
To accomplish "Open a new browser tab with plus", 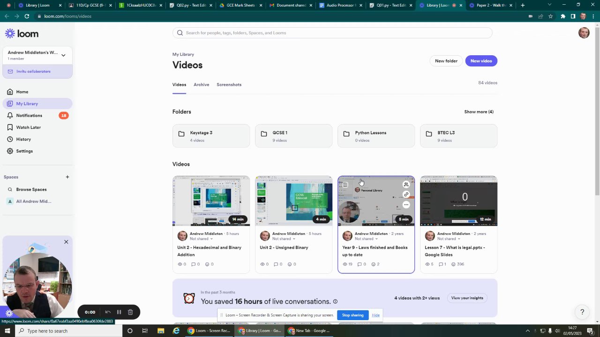I will tap(523, 5).
